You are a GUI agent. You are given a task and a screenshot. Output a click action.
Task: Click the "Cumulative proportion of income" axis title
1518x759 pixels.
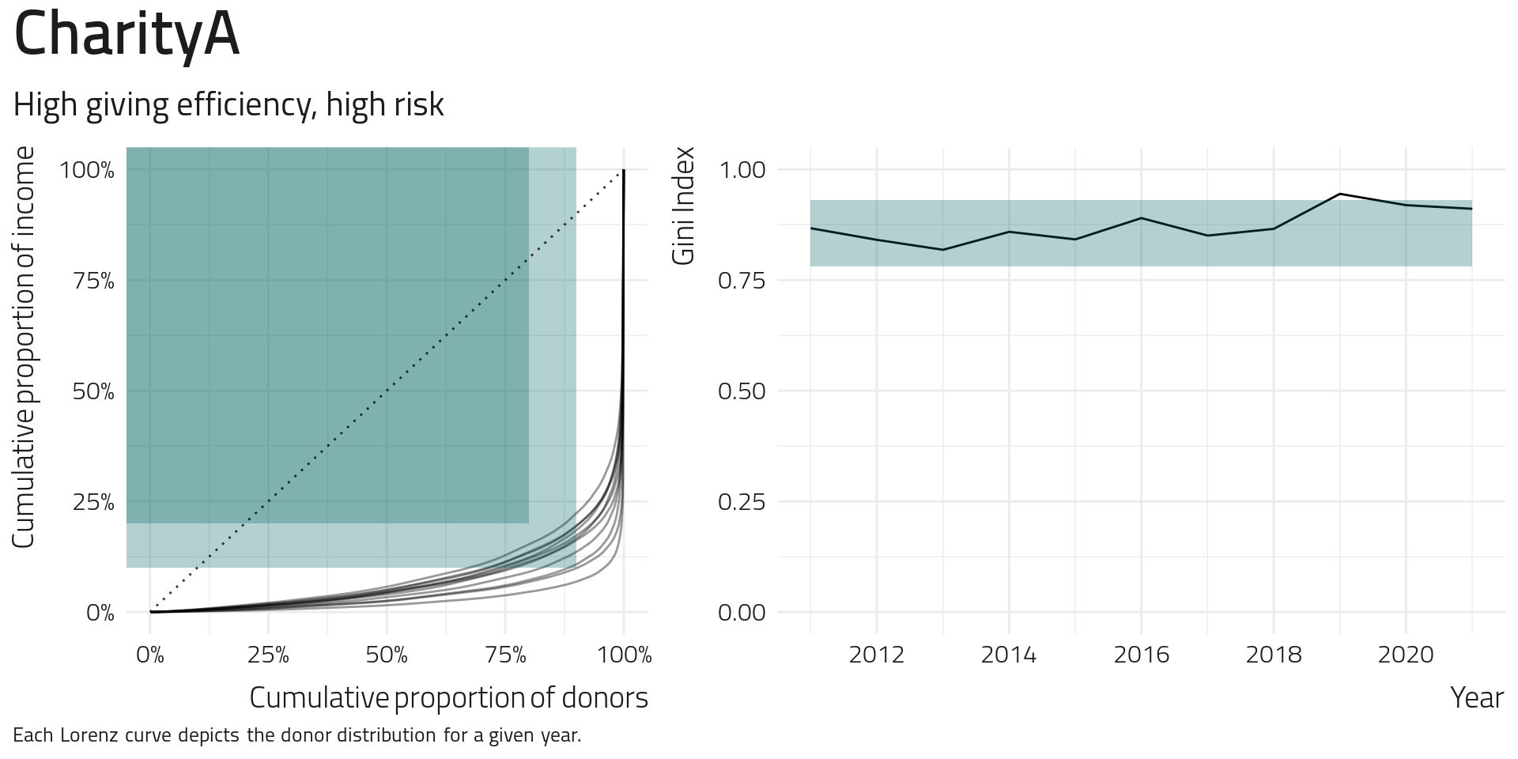point(24,346)
